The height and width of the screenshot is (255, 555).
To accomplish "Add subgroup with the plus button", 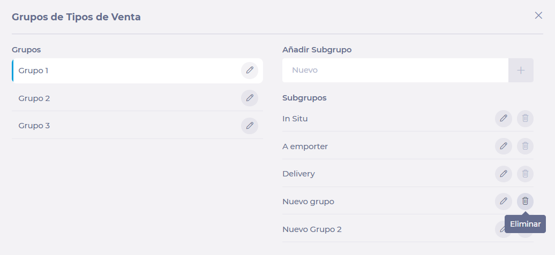I will point(521,70).
